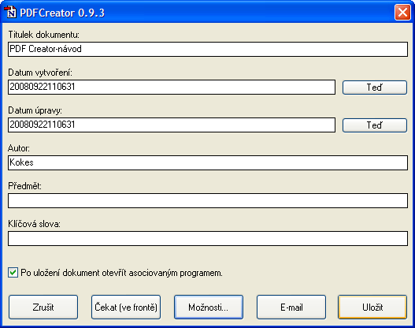415x328 pixels.
Task: Click the Čekat (ve frontě) button
Action: tap(126, 307)
